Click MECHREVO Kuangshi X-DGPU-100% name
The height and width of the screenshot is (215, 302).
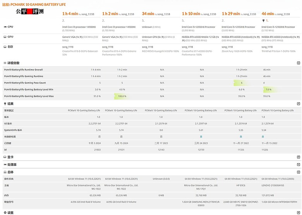coord(160,51)
